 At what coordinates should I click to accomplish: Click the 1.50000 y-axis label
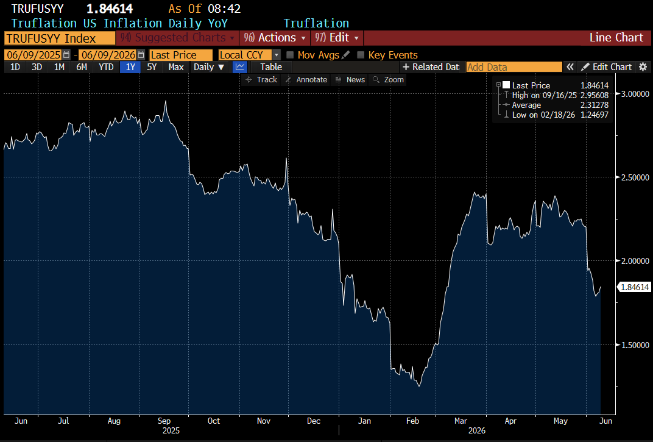635,345
